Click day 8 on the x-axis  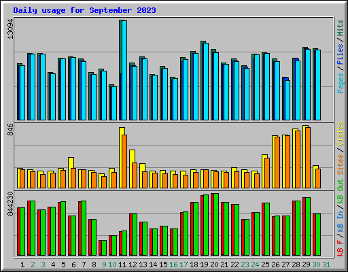[94, 265]
